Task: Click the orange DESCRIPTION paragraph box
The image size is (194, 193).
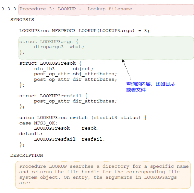Action: (103, 175)
